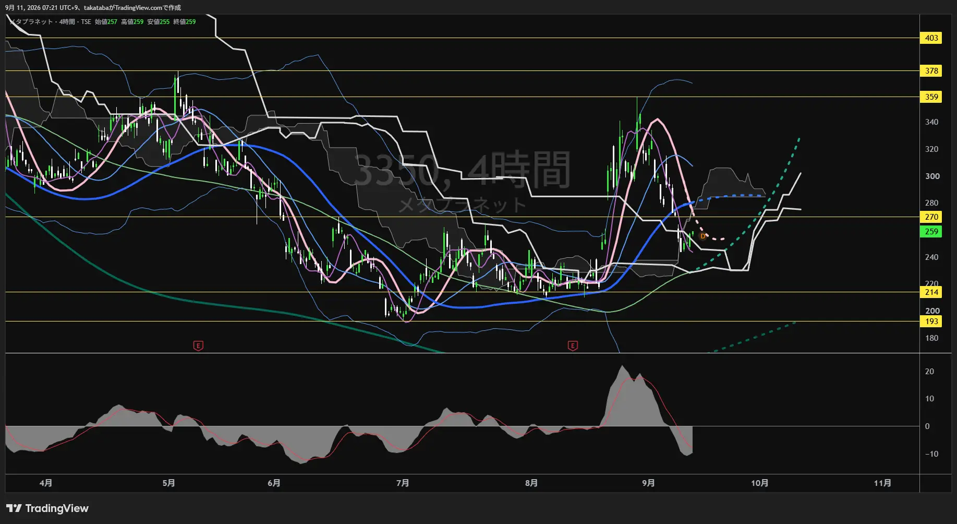Click the 始値257 open value
This screenshot has height=524, width=957.
[106, 22]
